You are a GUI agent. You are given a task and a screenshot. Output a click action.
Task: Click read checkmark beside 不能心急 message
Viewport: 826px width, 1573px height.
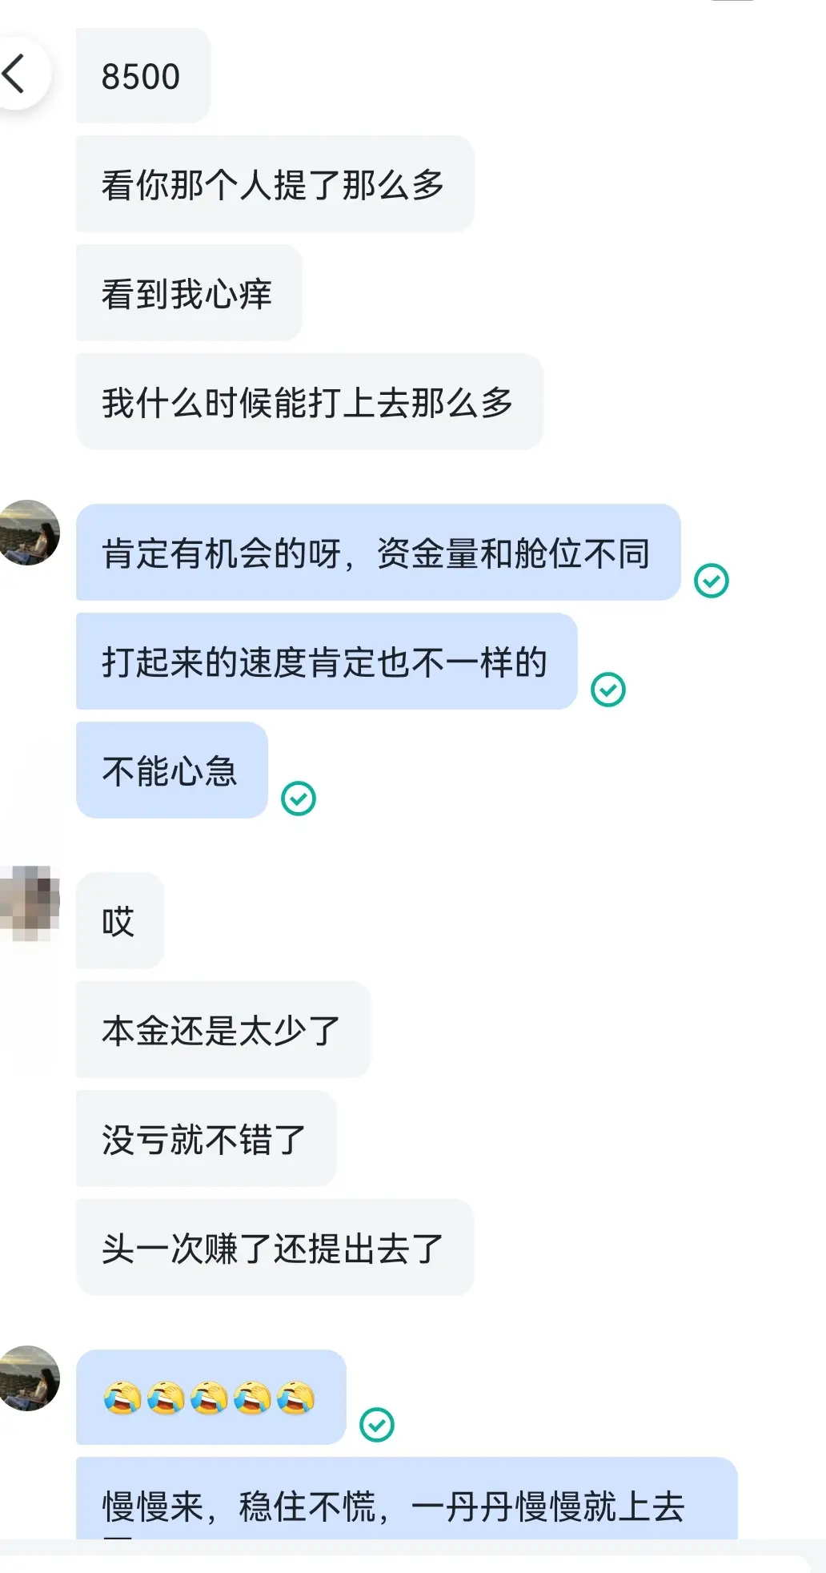pyautogui.click(x=299, y=799)
